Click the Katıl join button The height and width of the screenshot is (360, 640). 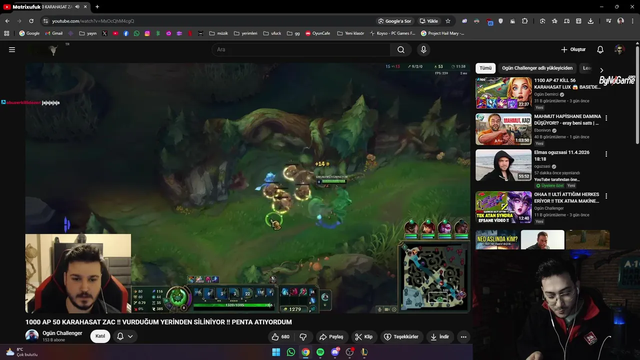click(100, 336)
